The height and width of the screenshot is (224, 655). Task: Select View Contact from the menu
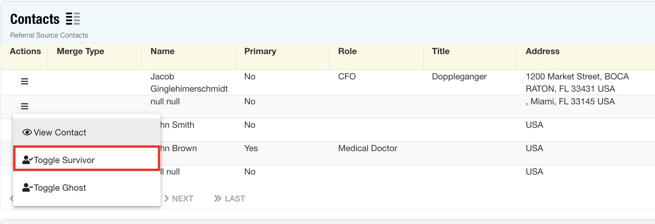60,132
